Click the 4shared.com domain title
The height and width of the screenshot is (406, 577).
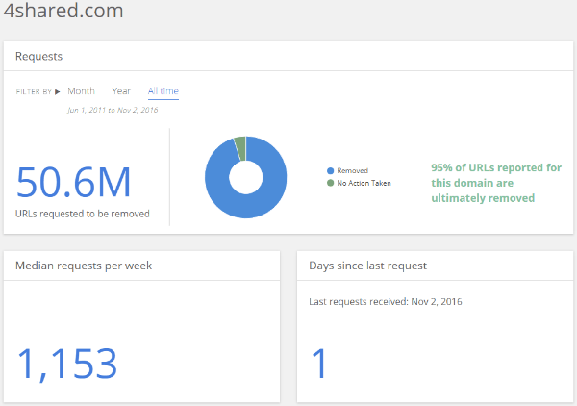point(63,10)
